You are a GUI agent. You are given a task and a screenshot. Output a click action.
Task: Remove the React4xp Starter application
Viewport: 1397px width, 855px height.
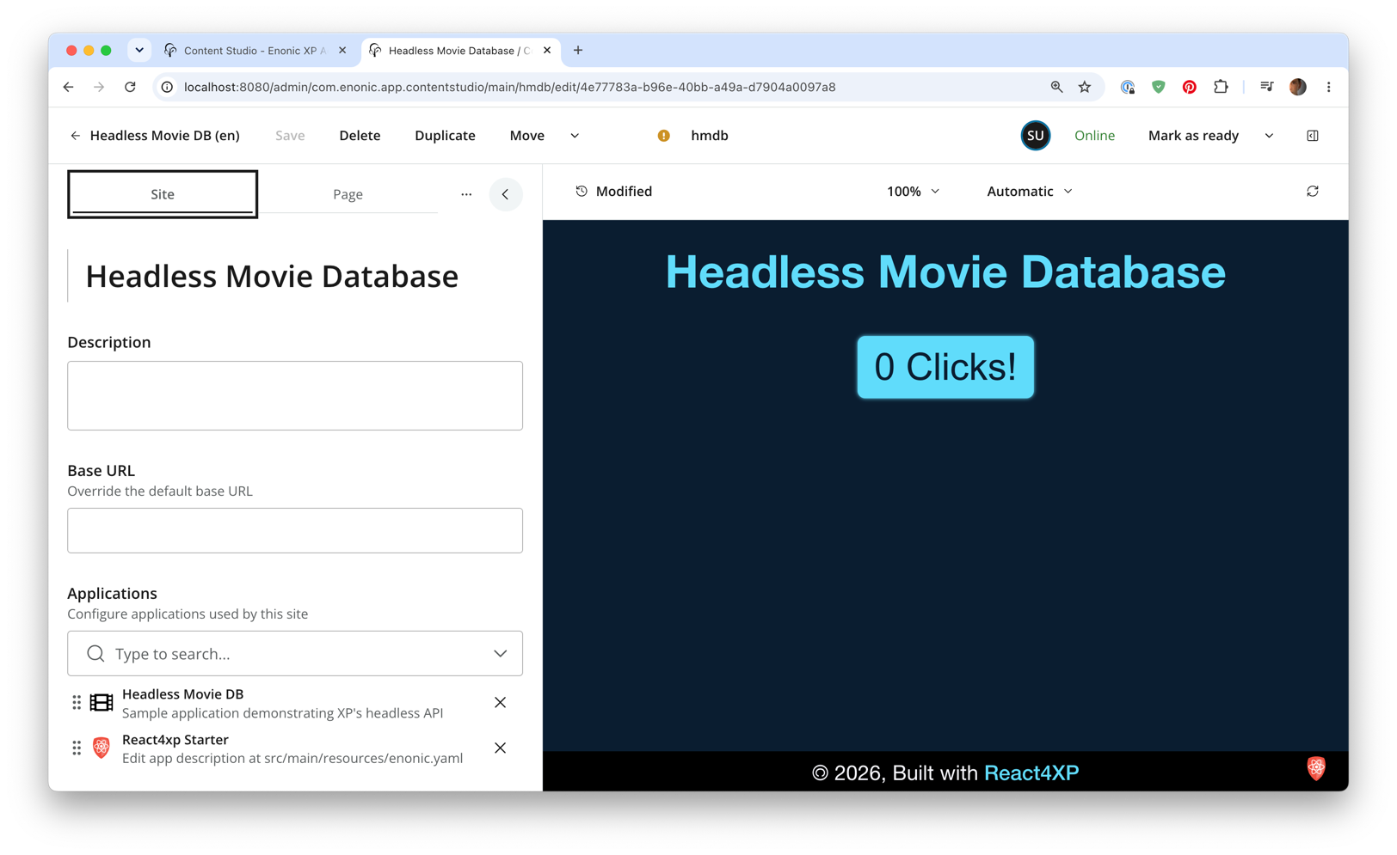point(501,748)
